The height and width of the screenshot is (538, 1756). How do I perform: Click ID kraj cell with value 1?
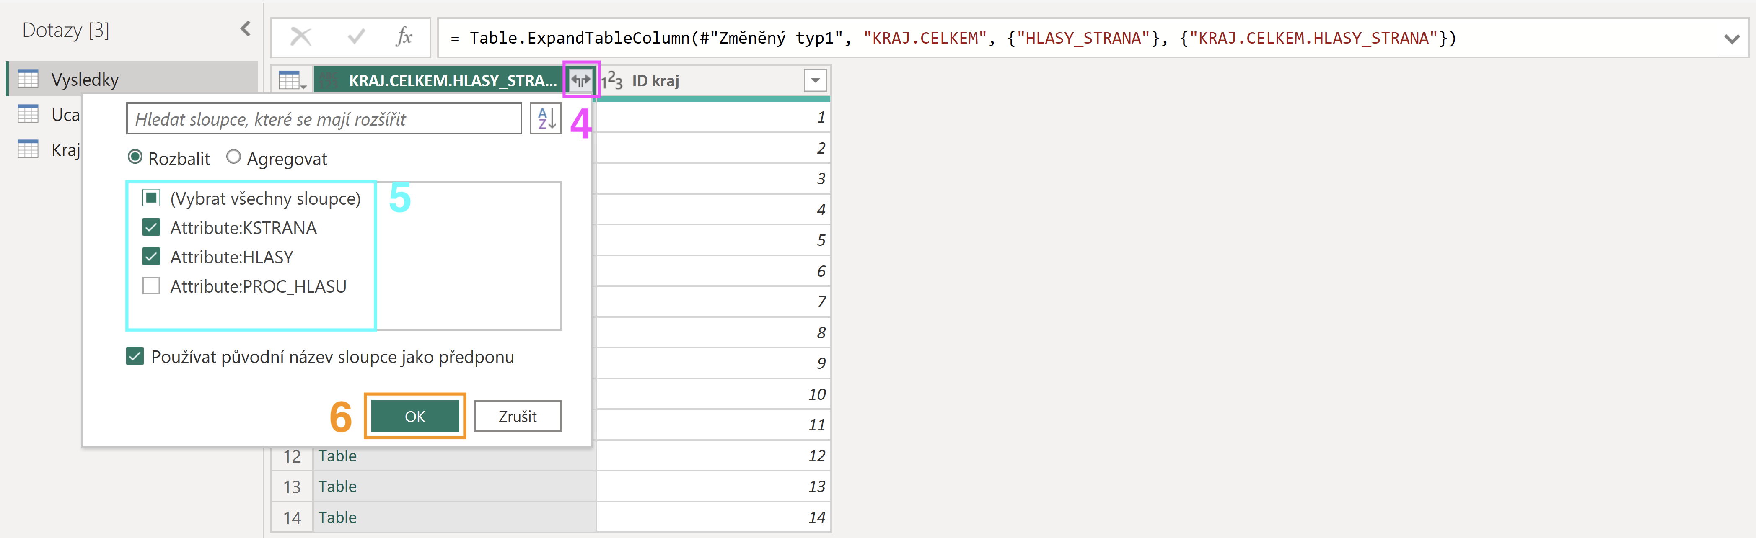(713, 117)
